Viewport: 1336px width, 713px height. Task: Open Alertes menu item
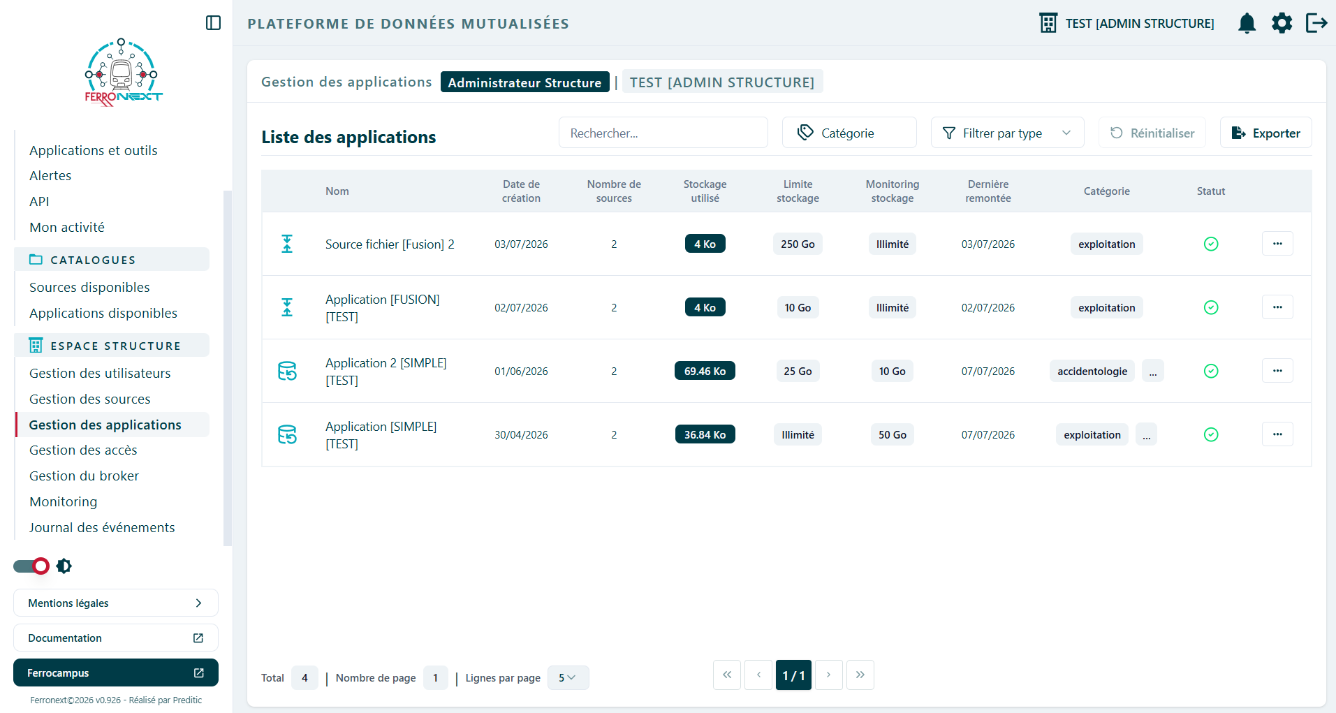click(50, 175)
